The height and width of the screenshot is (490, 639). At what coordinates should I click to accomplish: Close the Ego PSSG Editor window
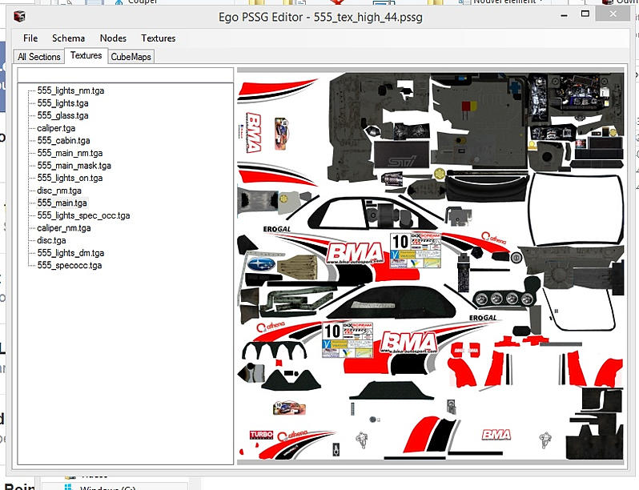coord(613,14)
